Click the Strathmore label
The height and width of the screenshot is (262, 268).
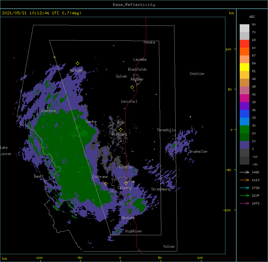160,189
